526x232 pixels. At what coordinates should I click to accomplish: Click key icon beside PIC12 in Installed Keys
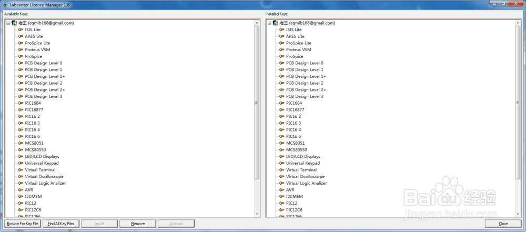pos(282,203)
